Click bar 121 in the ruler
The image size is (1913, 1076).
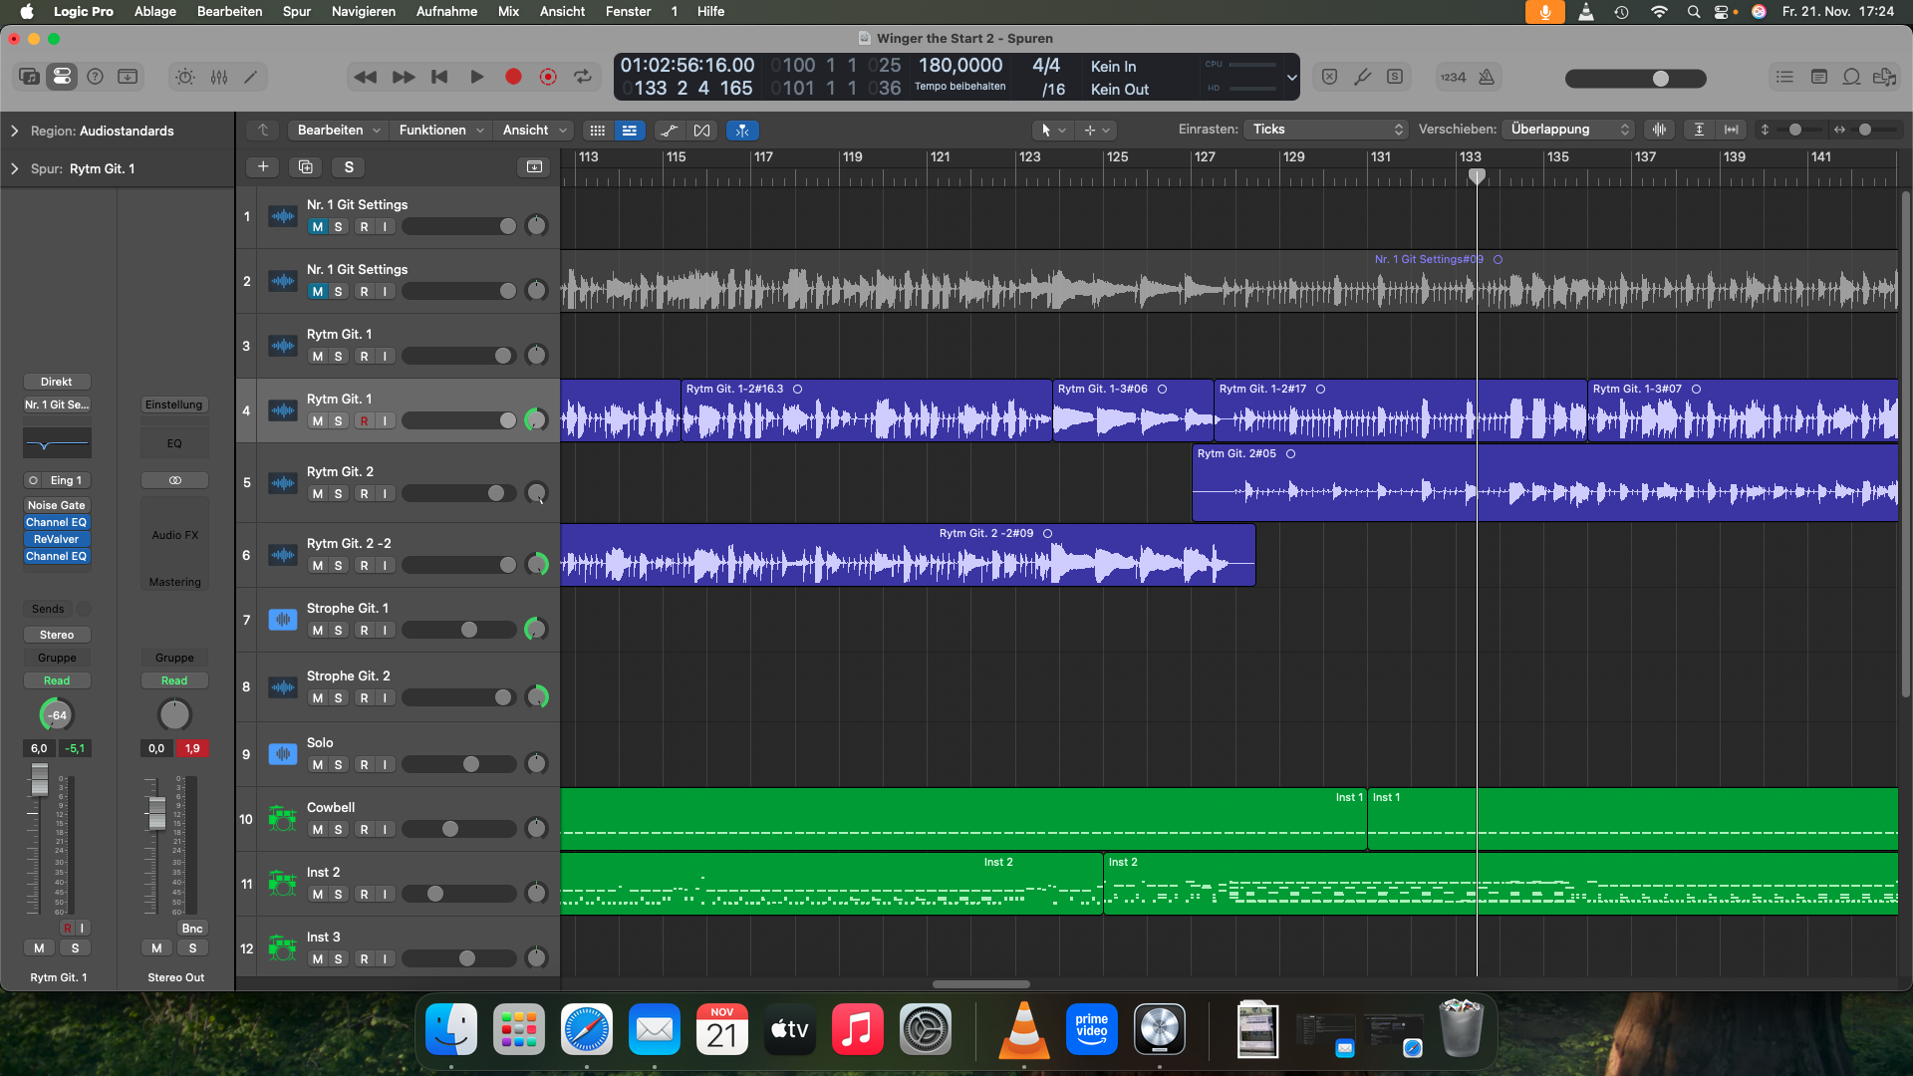(x=939, y=157)
